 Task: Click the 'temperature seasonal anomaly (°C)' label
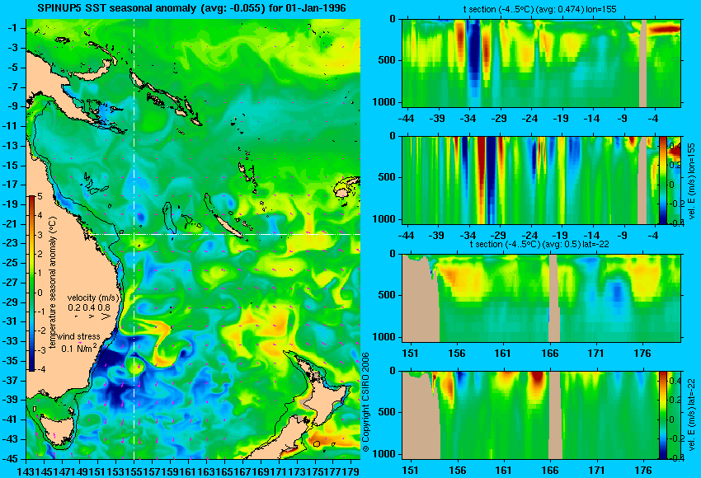pos(52,283)
